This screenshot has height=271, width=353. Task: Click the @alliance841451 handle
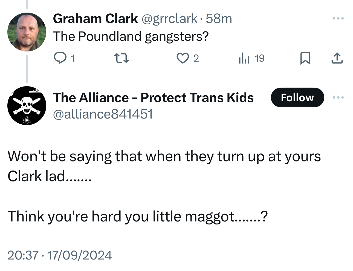click(103, 114)
